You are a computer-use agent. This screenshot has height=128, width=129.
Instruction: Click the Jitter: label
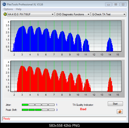8,105
